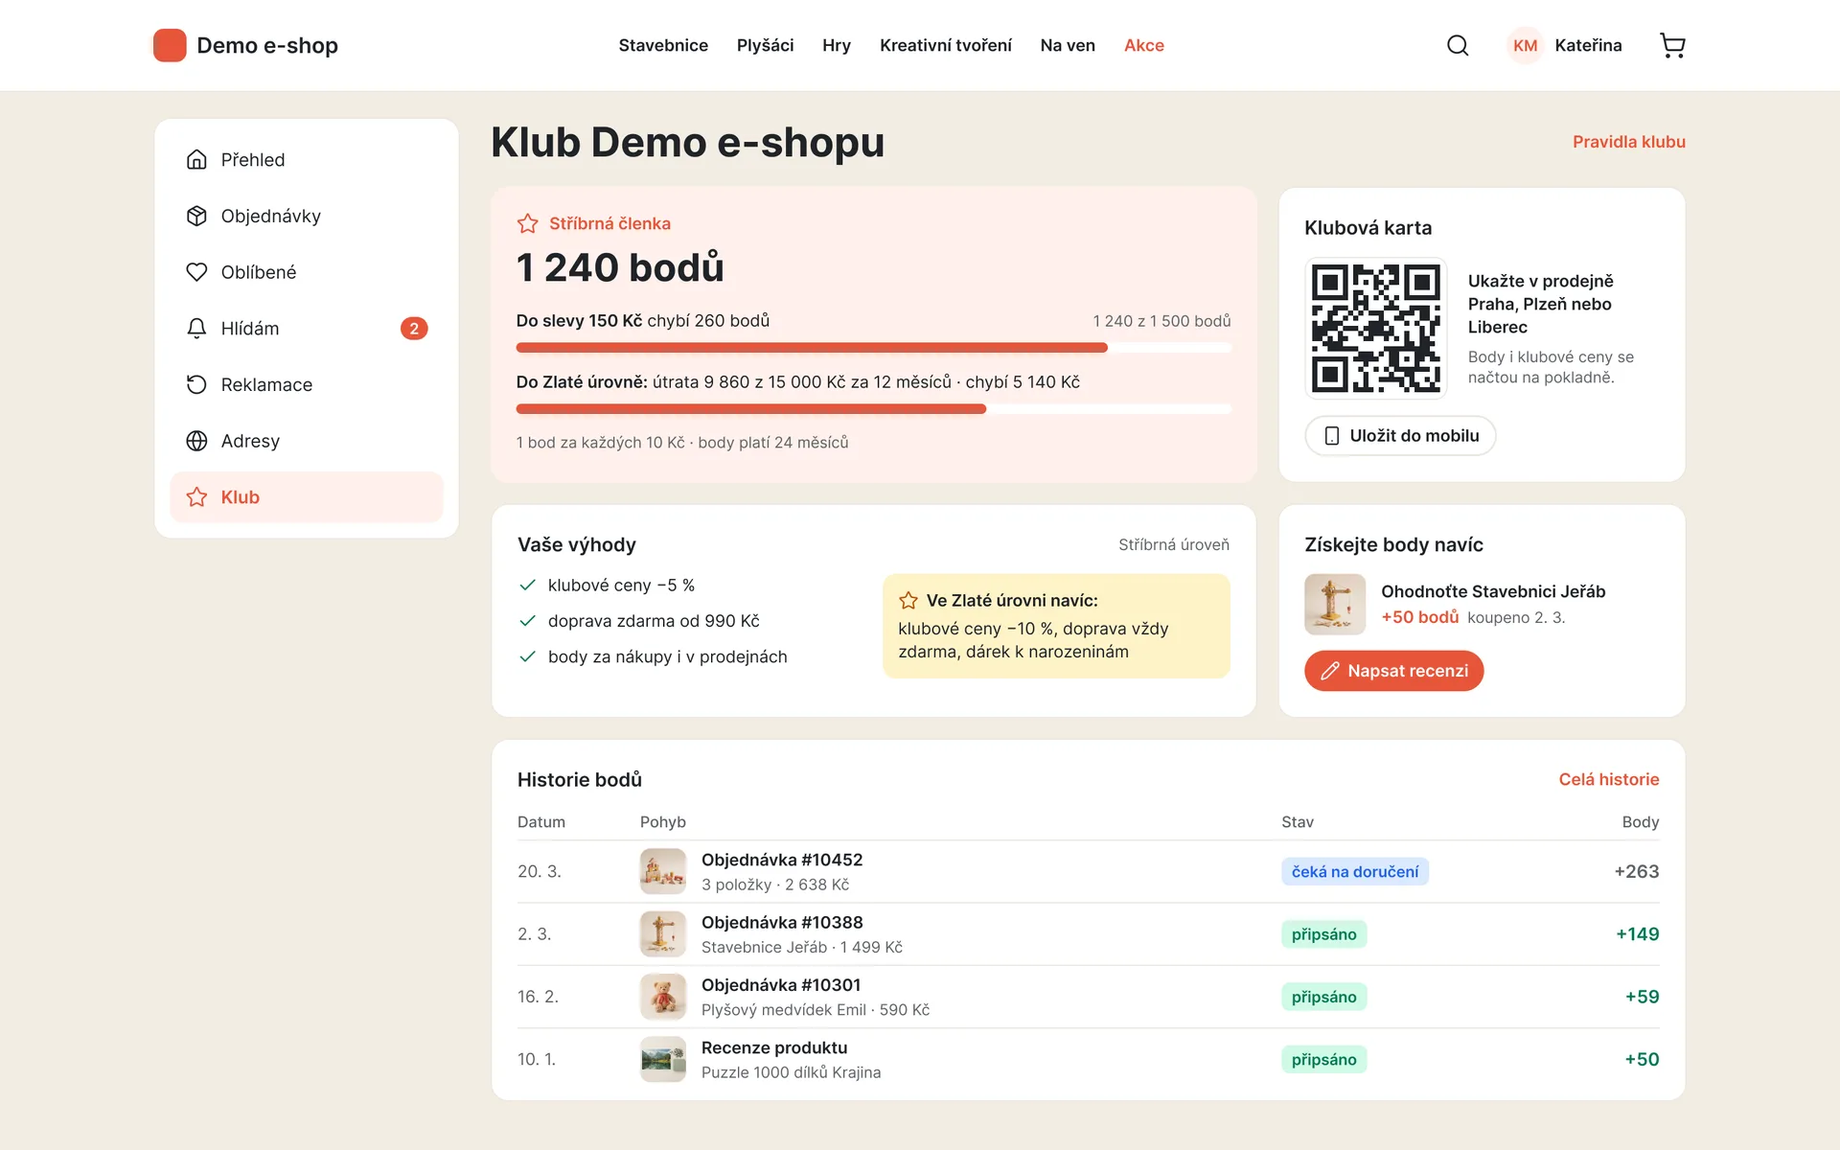
Task: Click the 1 500 bodů discount progress bar
Action: pyautogui.click(x=873, y=348)
